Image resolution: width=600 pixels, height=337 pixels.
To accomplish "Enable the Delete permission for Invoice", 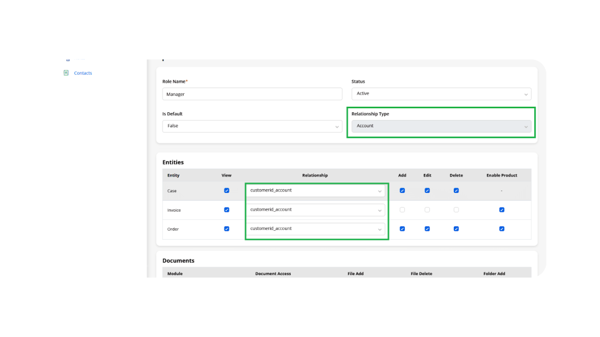I will point(456,210).
